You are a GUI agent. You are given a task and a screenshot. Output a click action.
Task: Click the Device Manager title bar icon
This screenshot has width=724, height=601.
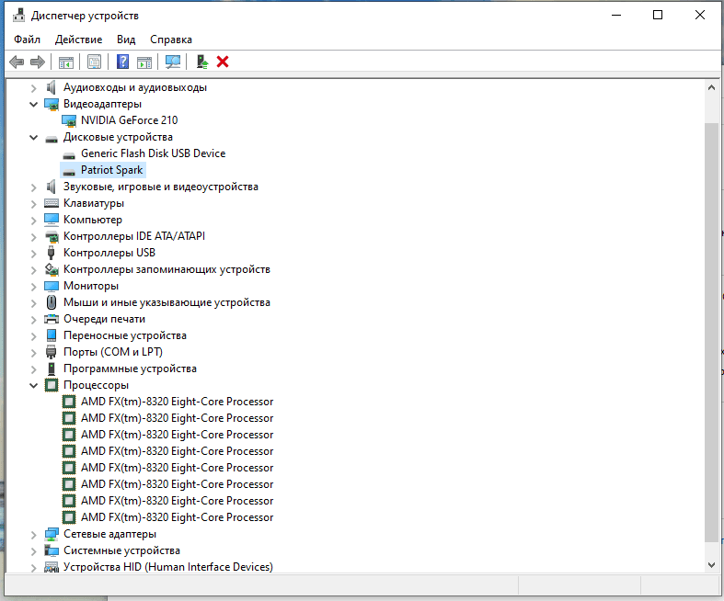pyautogui.click(x=19, y=16)
